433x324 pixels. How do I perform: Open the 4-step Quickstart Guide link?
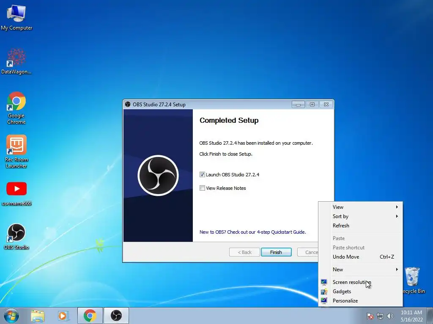click(x=253, y=232)
